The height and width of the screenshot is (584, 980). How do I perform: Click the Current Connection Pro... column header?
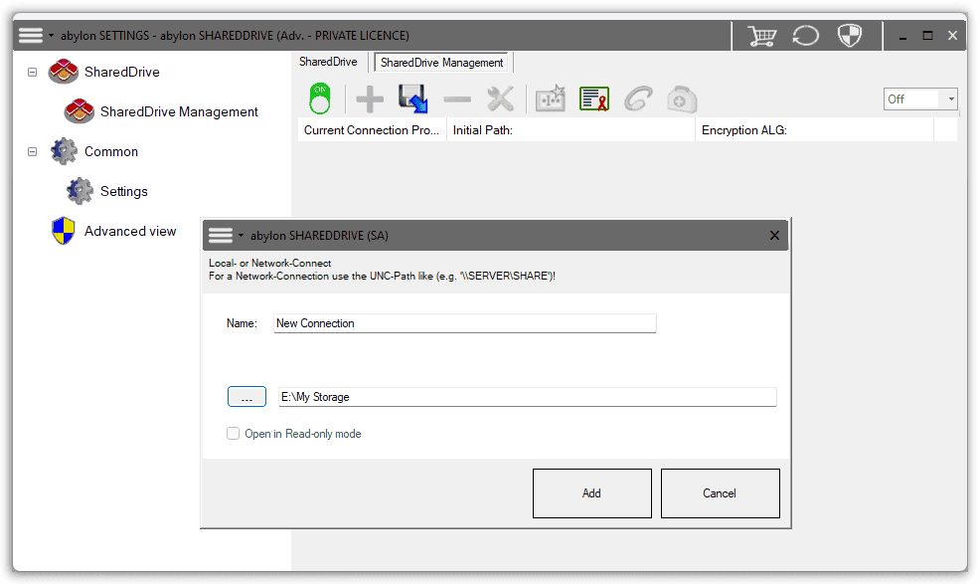(x=372, y=130)
